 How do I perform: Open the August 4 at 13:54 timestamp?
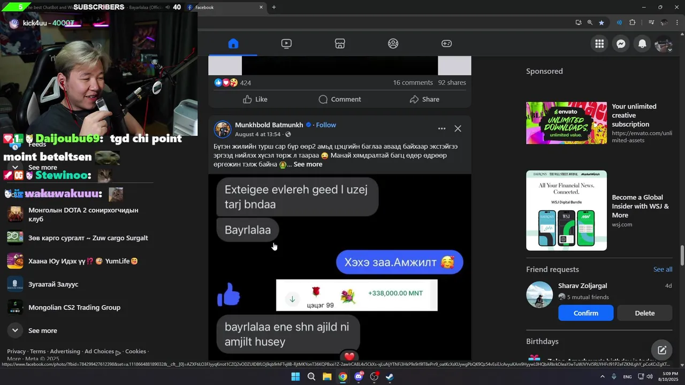point(257,134)
